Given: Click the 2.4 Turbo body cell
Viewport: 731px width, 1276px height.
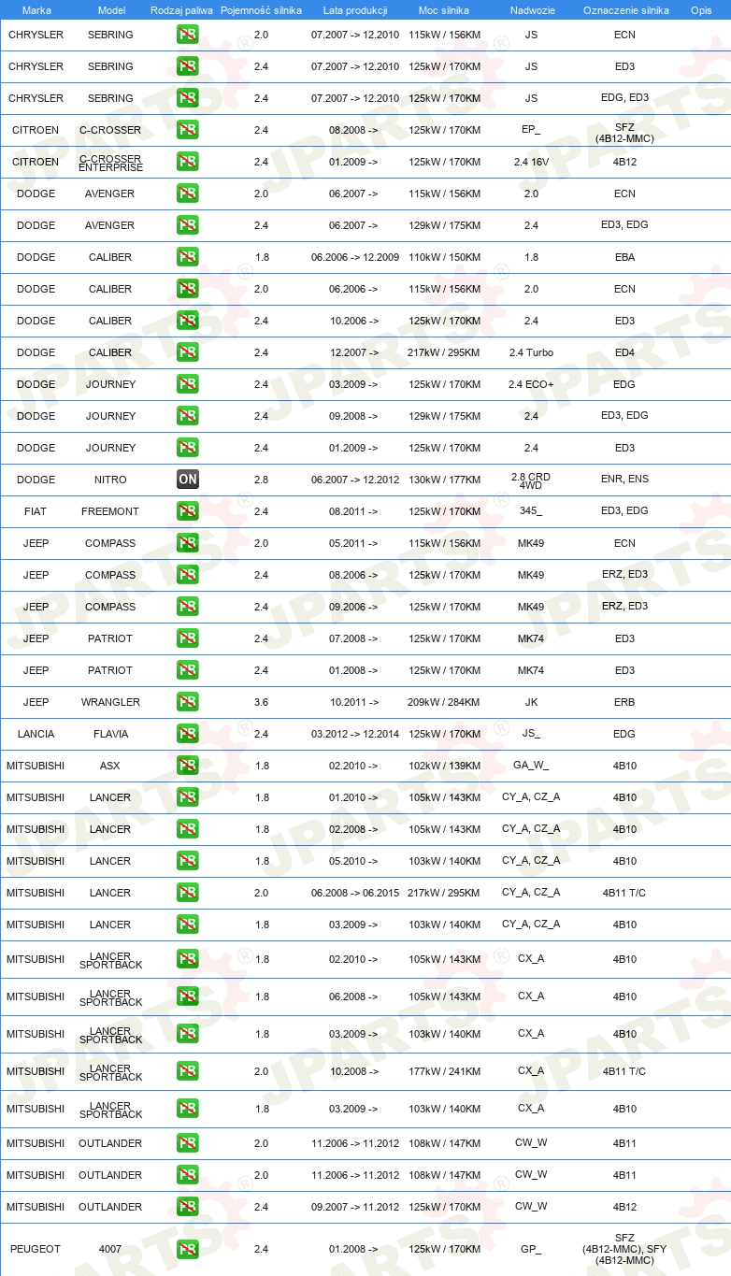Looking at the screenshot, I should 531,352.
